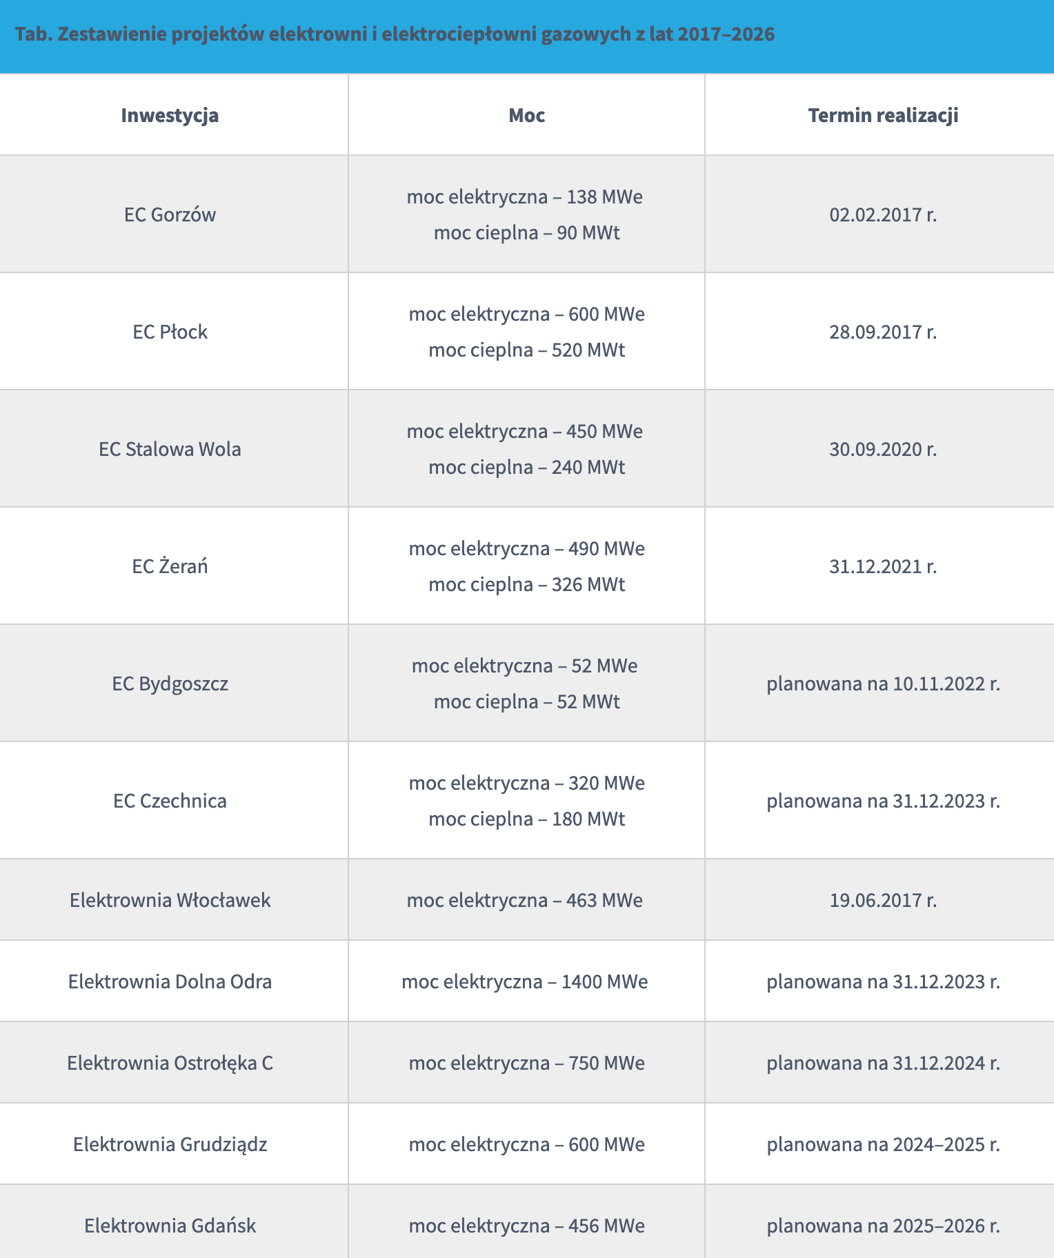The width and height of the screenshot is (1054, 1258).
Task: Click the Elektrownia Grudziądz investment name
Action: 170,1144
